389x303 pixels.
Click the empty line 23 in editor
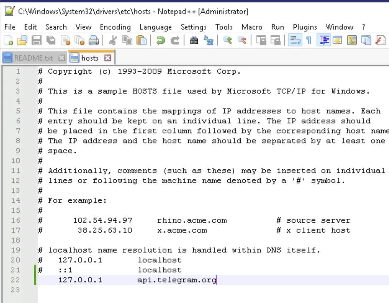(x=214, y=290)
